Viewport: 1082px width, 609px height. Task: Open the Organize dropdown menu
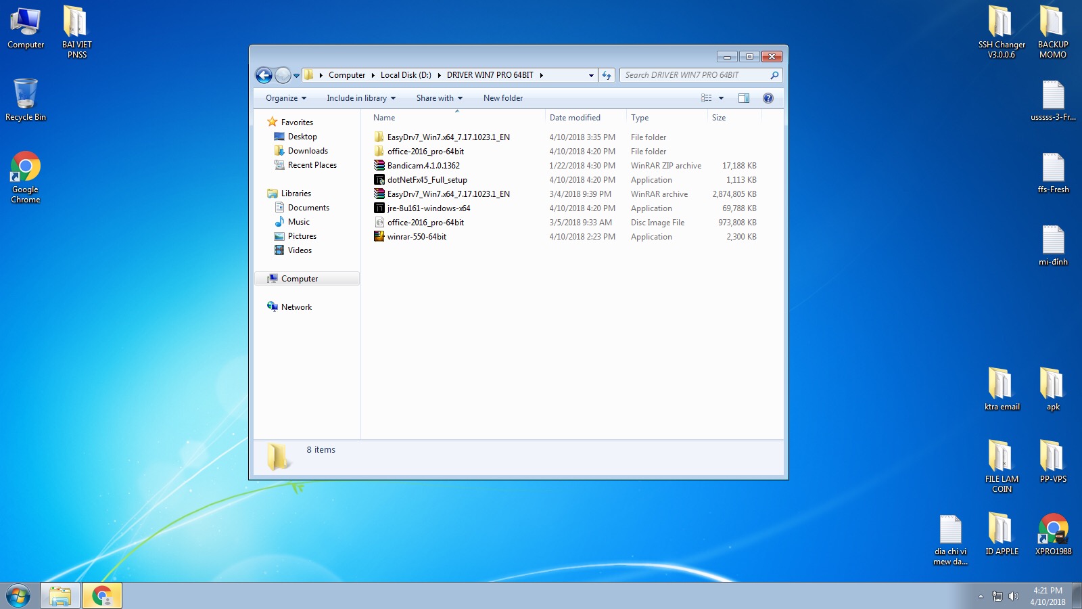pos(285,98)
